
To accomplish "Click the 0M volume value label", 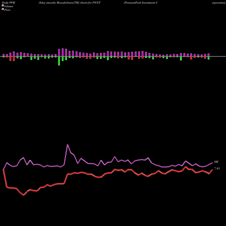I will 216,162.
